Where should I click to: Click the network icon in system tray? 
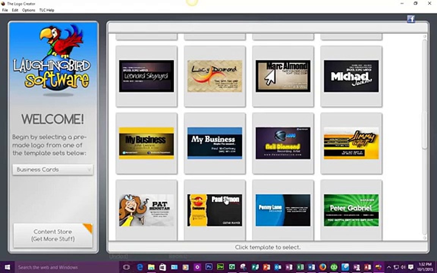tap(396, 267)
